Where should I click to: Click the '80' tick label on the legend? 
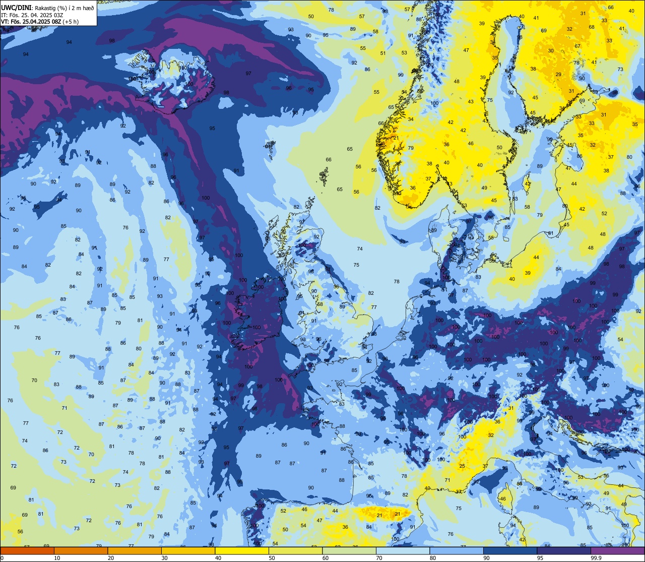(x=432, y=558)
